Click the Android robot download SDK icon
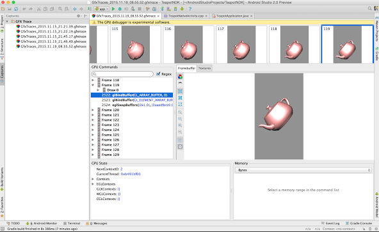This screenshot has height=232, width=379. click(x=182, y=9)
